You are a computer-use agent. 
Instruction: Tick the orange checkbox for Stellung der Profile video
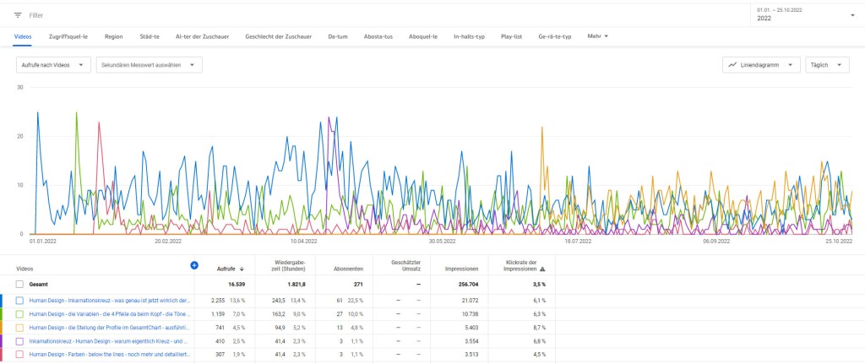(x=20, y=327)
